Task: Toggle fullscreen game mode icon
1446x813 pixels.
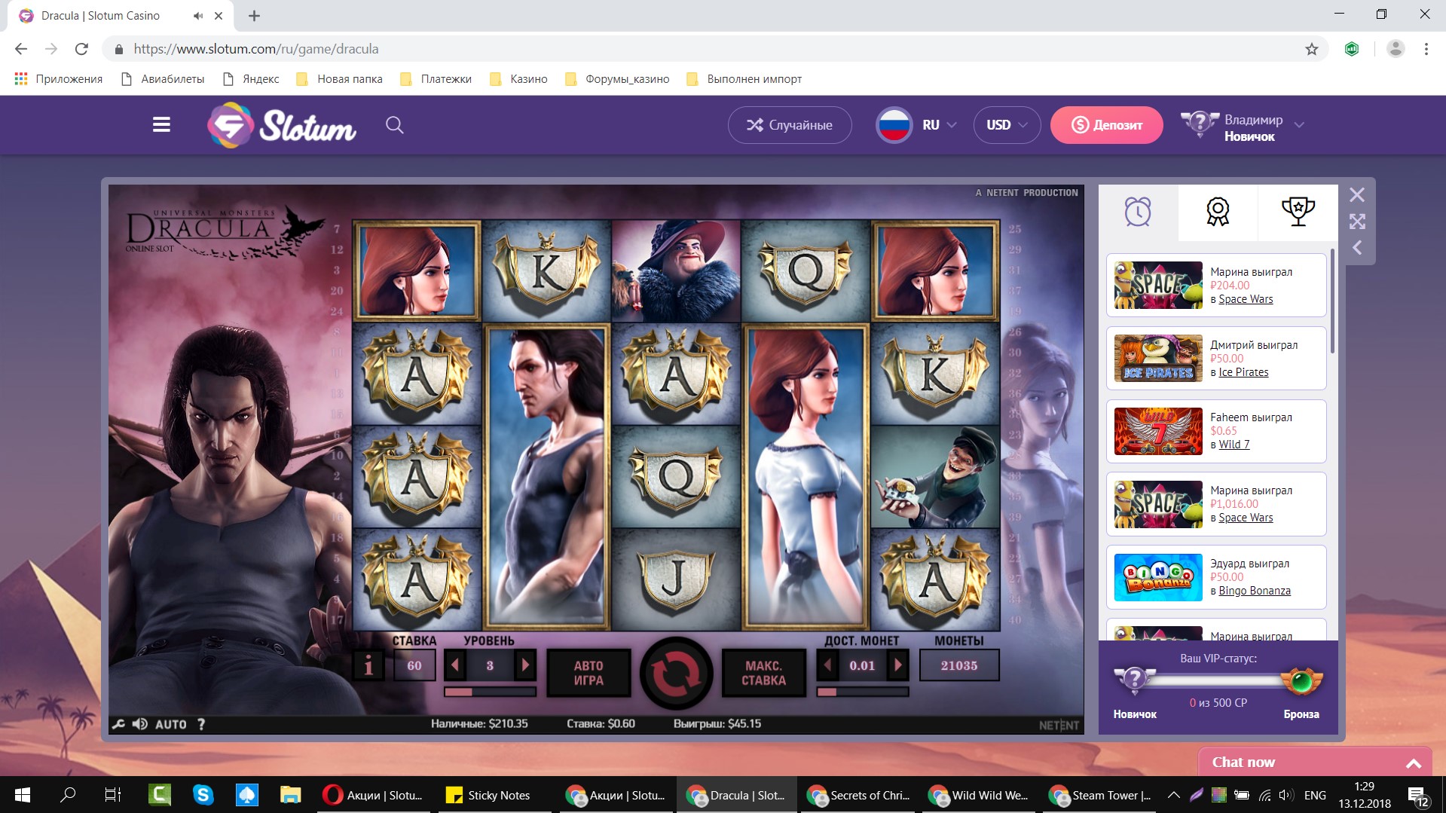Action: (x=1357, y=222)
